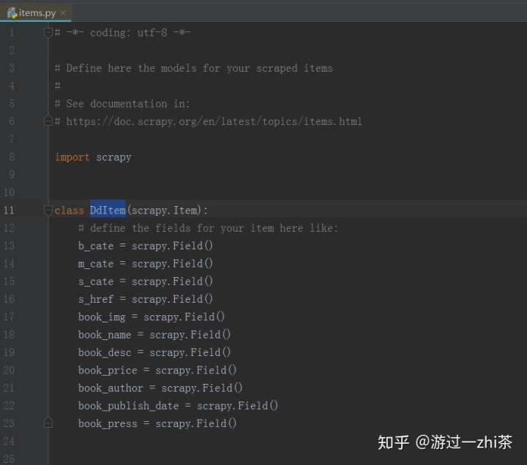Click the 'Define here the models' comment

click(193, 68)
